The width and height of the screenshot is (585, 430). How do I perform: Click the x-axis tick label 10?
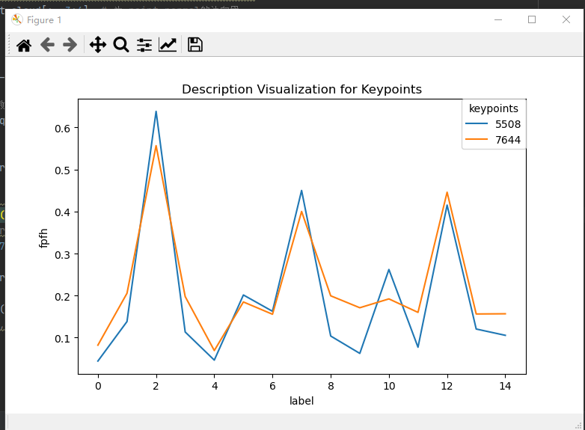click(389, 386)
